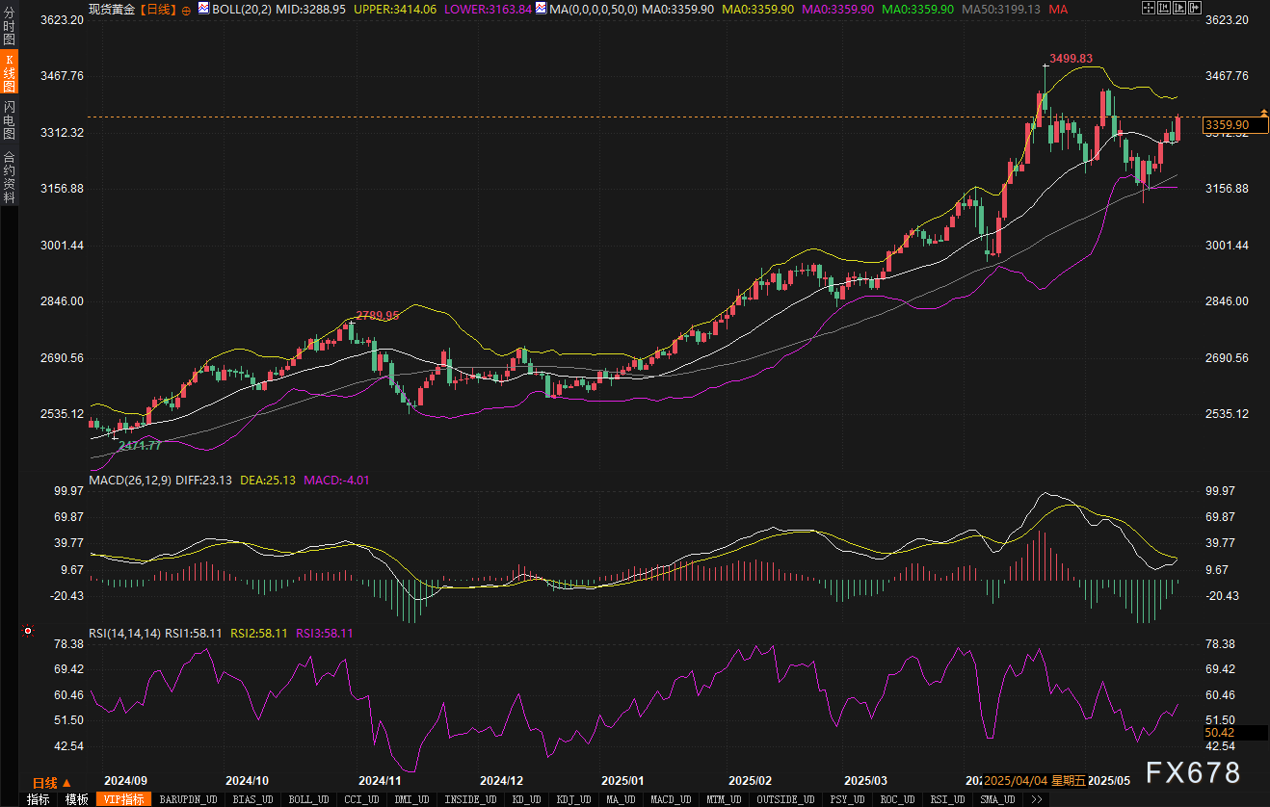
Task: Click the scroll-to-latest arrow icon
Action: click(1197, 8)
